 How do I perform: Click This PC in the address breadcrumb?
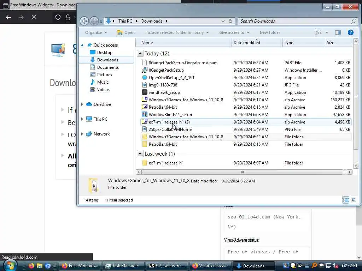pos(125,21)
